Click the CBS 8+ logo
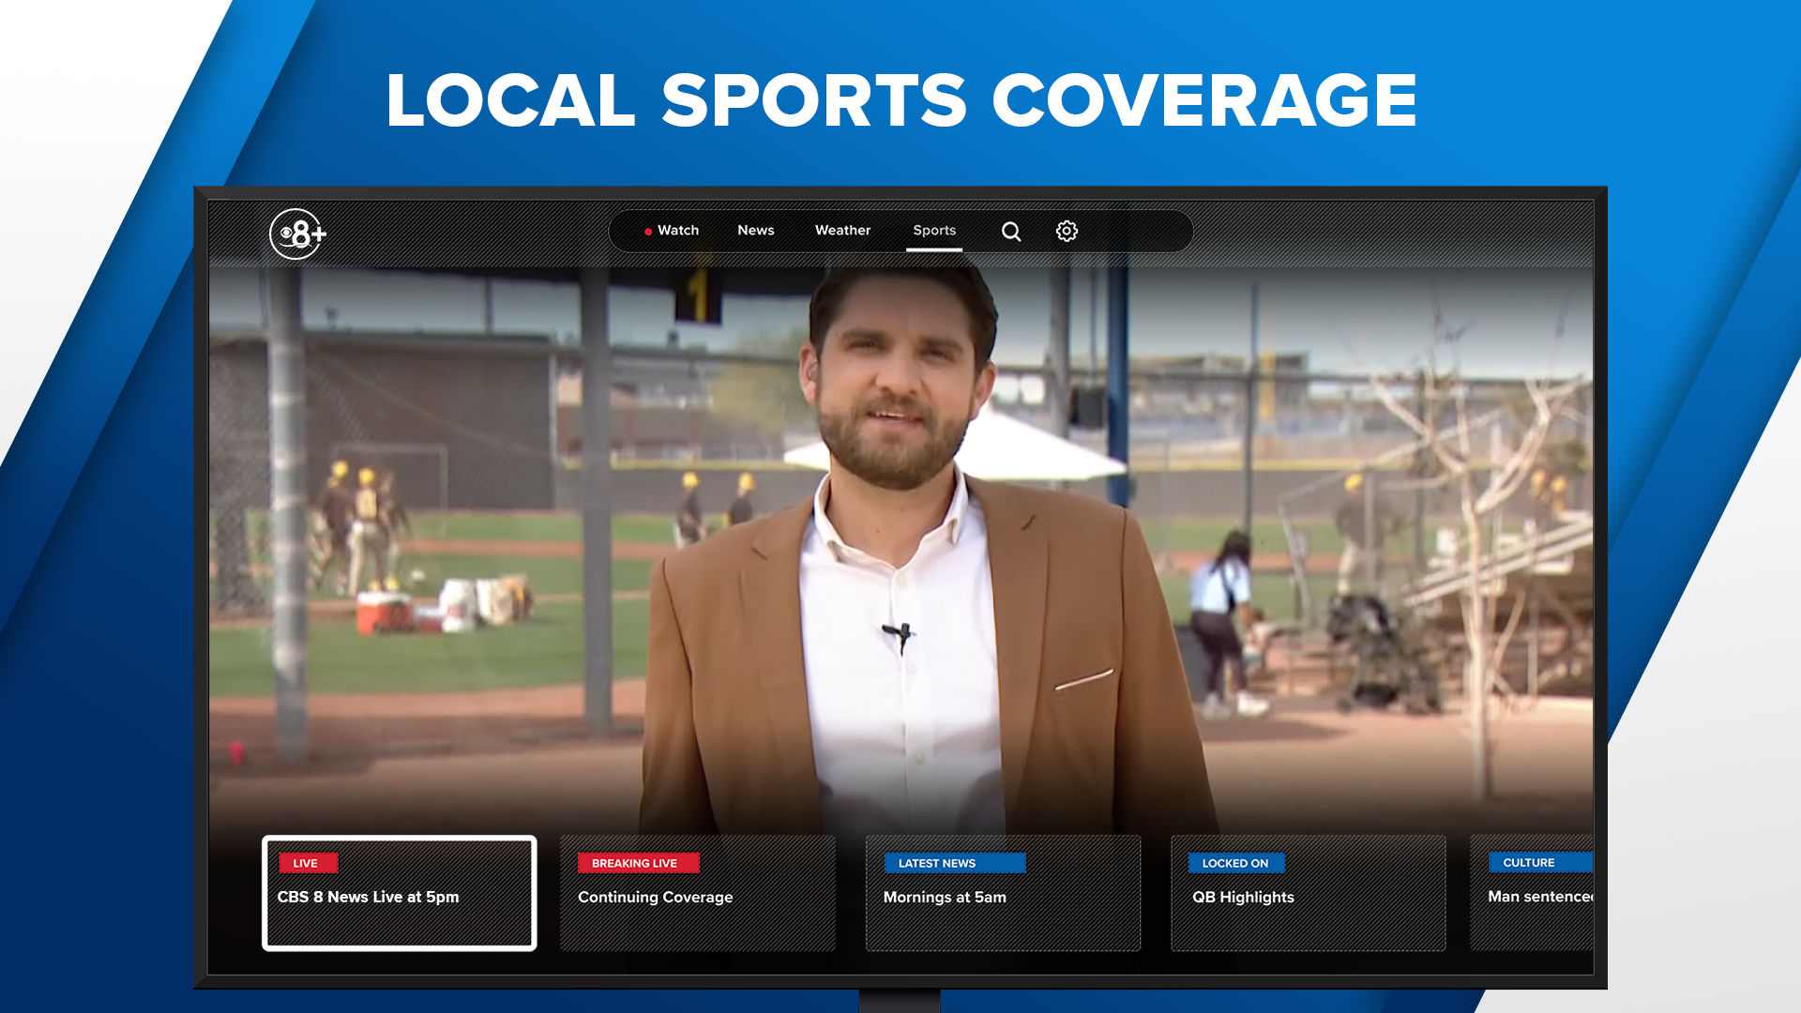 [297, 234]
